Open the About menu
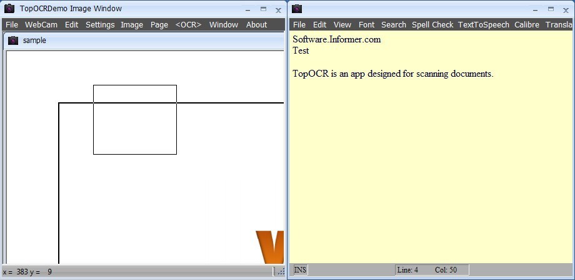 coord(256,25)
